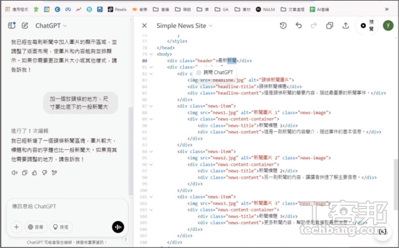Show more bookmarks with double chevron

(387, 9)
